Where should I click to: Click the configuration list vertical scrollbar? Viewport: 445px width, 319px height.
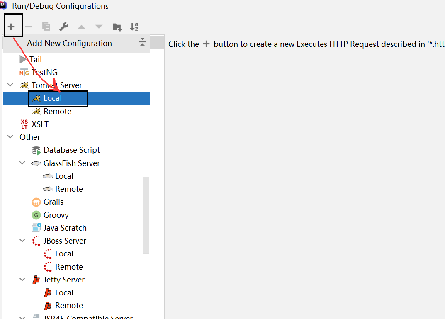pyautogui.click(x=146, y=215)
